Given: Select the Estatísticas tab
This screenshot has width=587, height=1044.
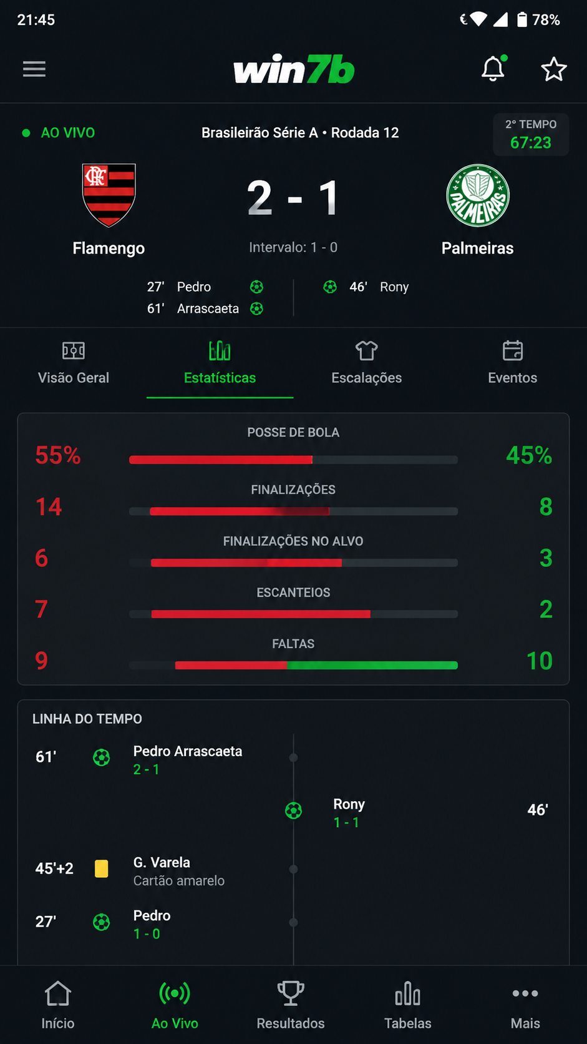Looking at the screenshot, I should [x=220, y=363].
